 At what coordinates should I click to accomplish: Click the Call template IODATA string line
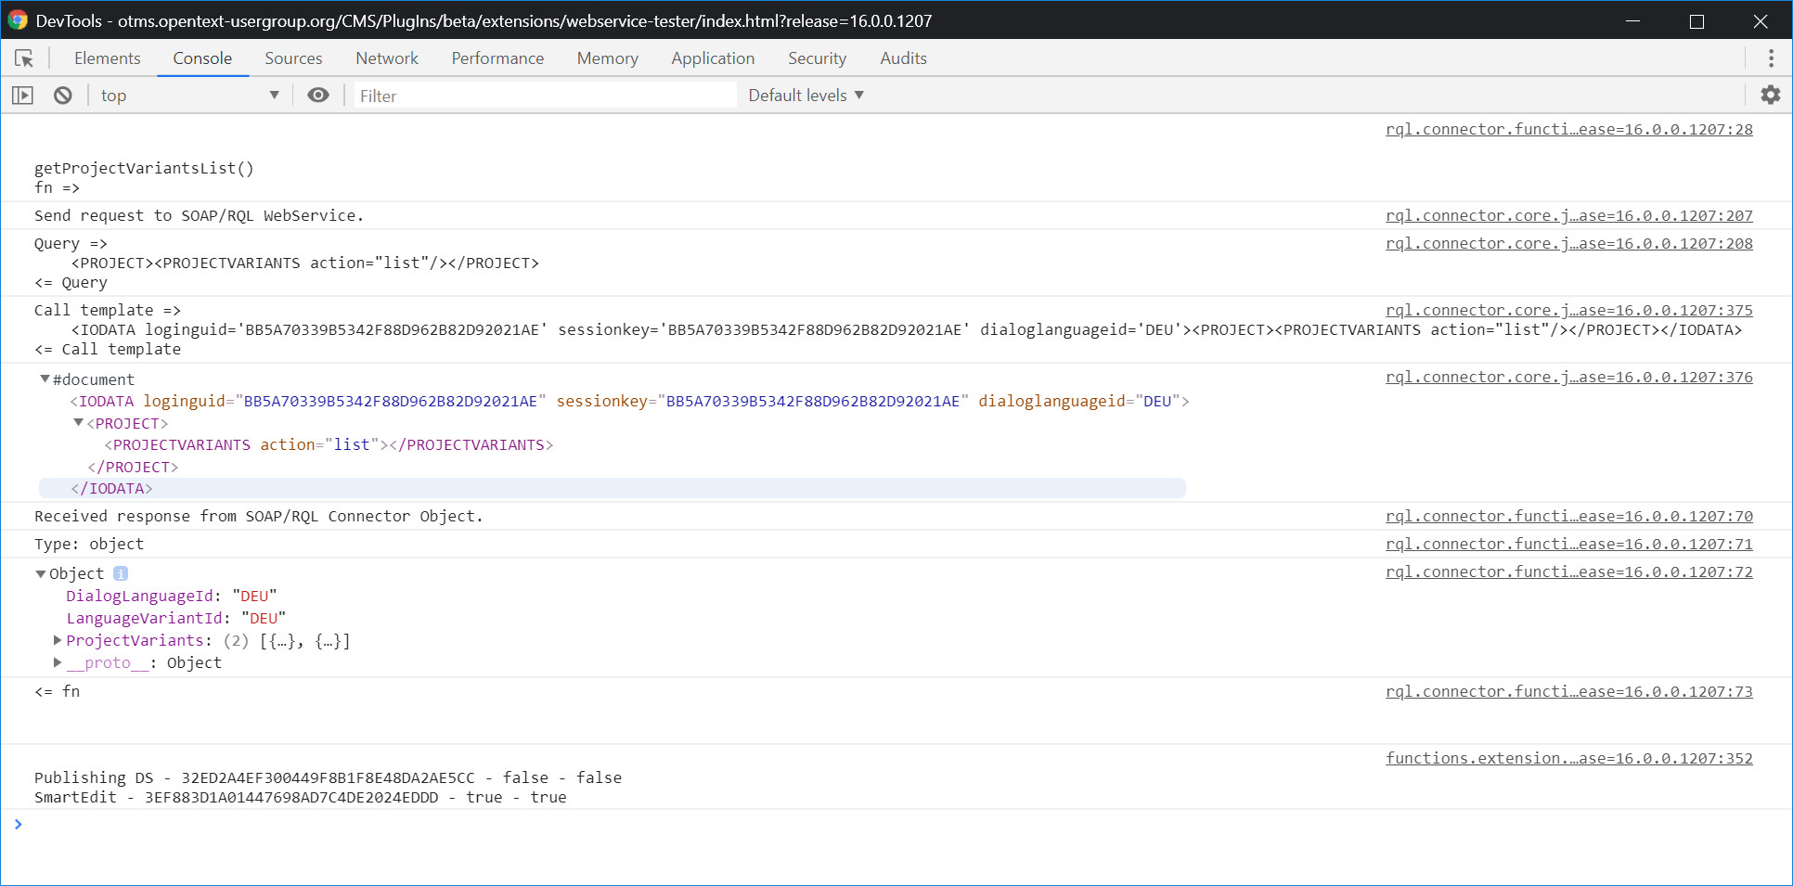click(907, 329)
